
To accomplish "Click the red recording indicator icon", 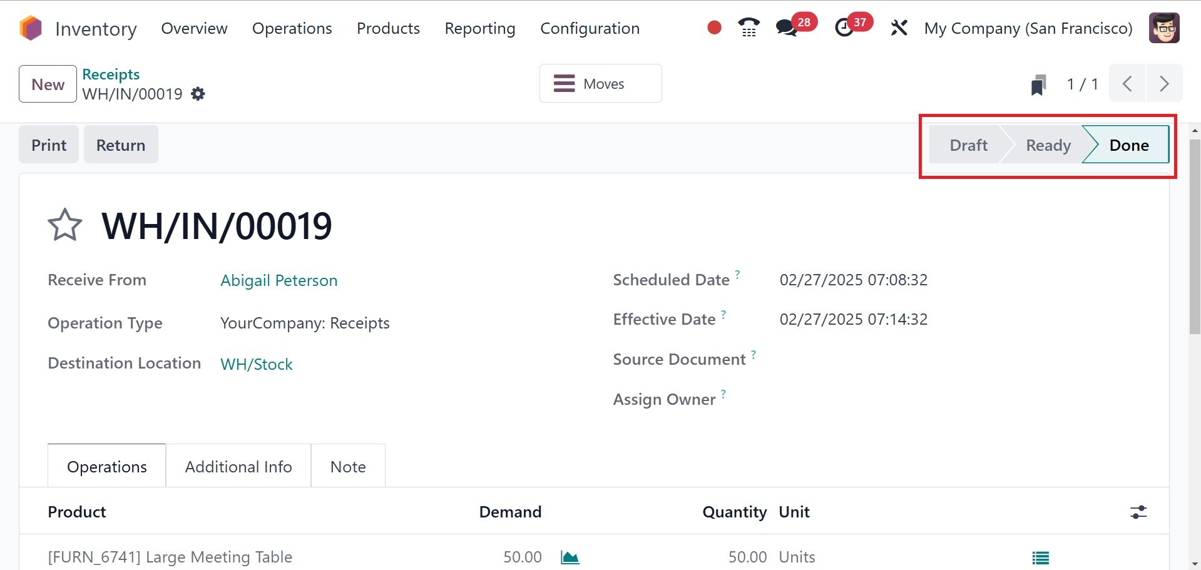I will point(714,28).
